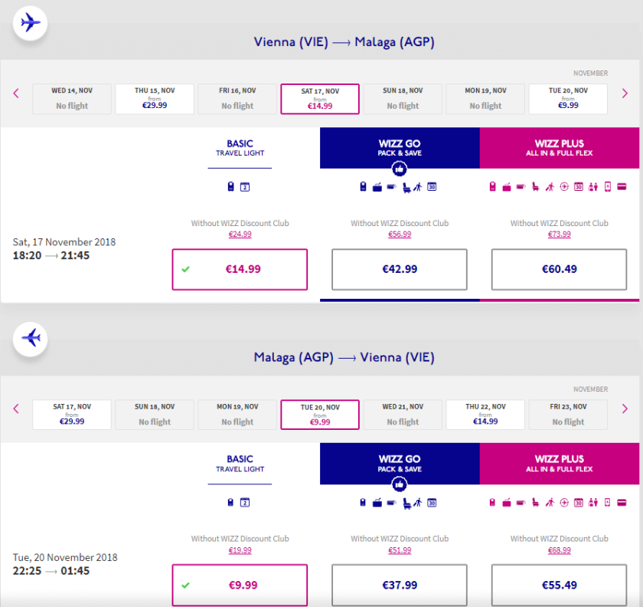Click the outbound flight airplane icon
The height and width of the screenshot is (607, 643).
click(x=31, y=22)
